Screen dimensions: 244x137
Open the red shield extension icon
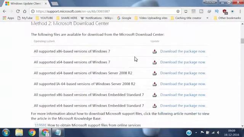tap(225, 11)
